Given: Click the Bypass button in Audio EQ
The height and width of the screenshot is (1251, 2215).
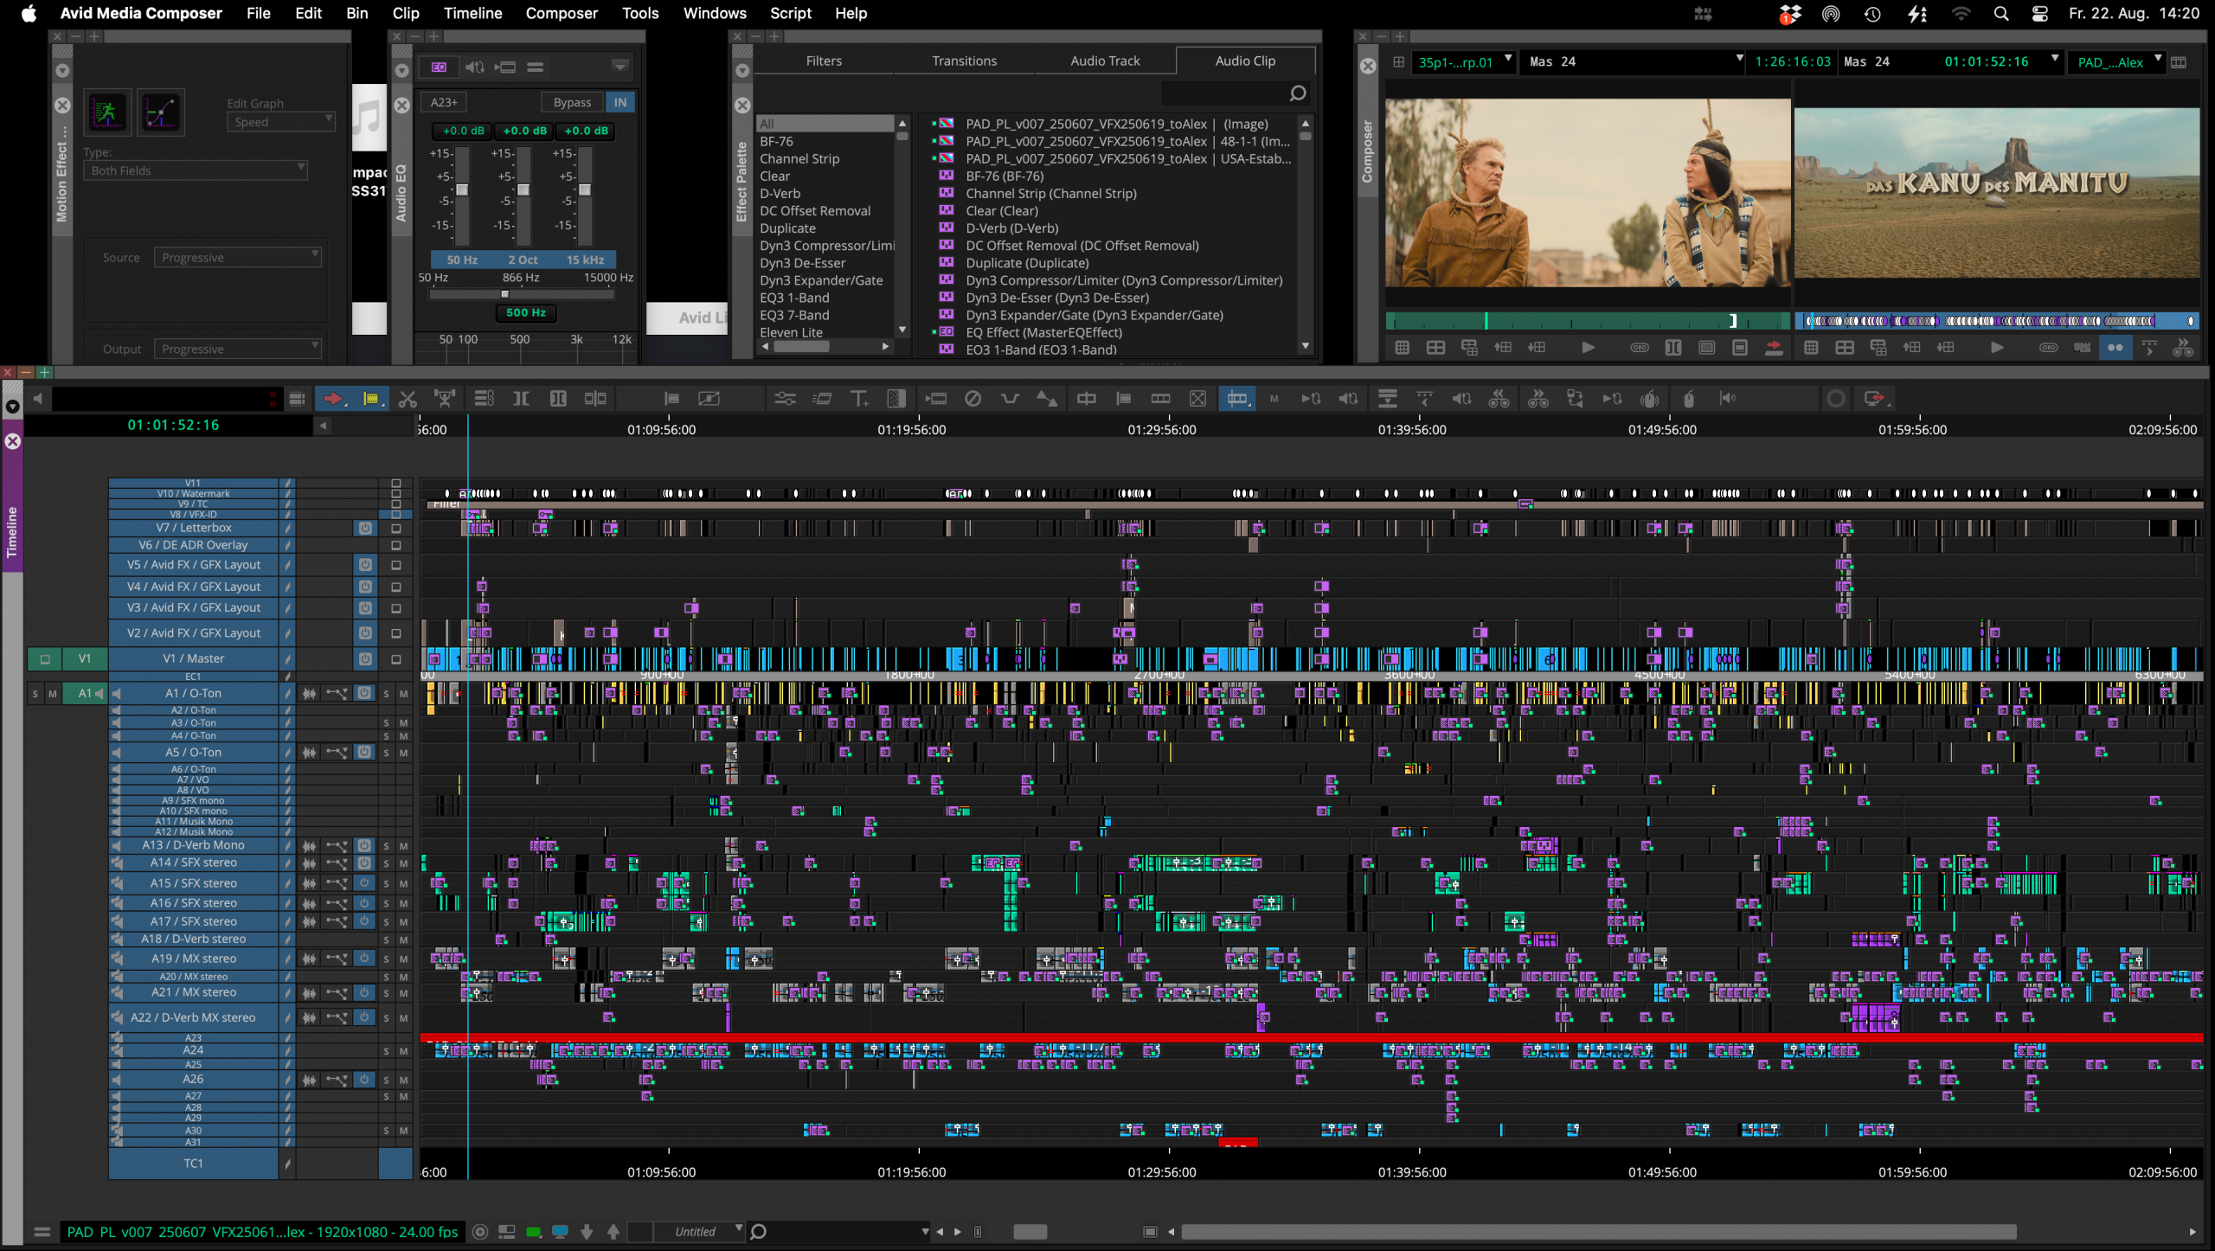Looking at the screenshot, I should click(572, 102).
